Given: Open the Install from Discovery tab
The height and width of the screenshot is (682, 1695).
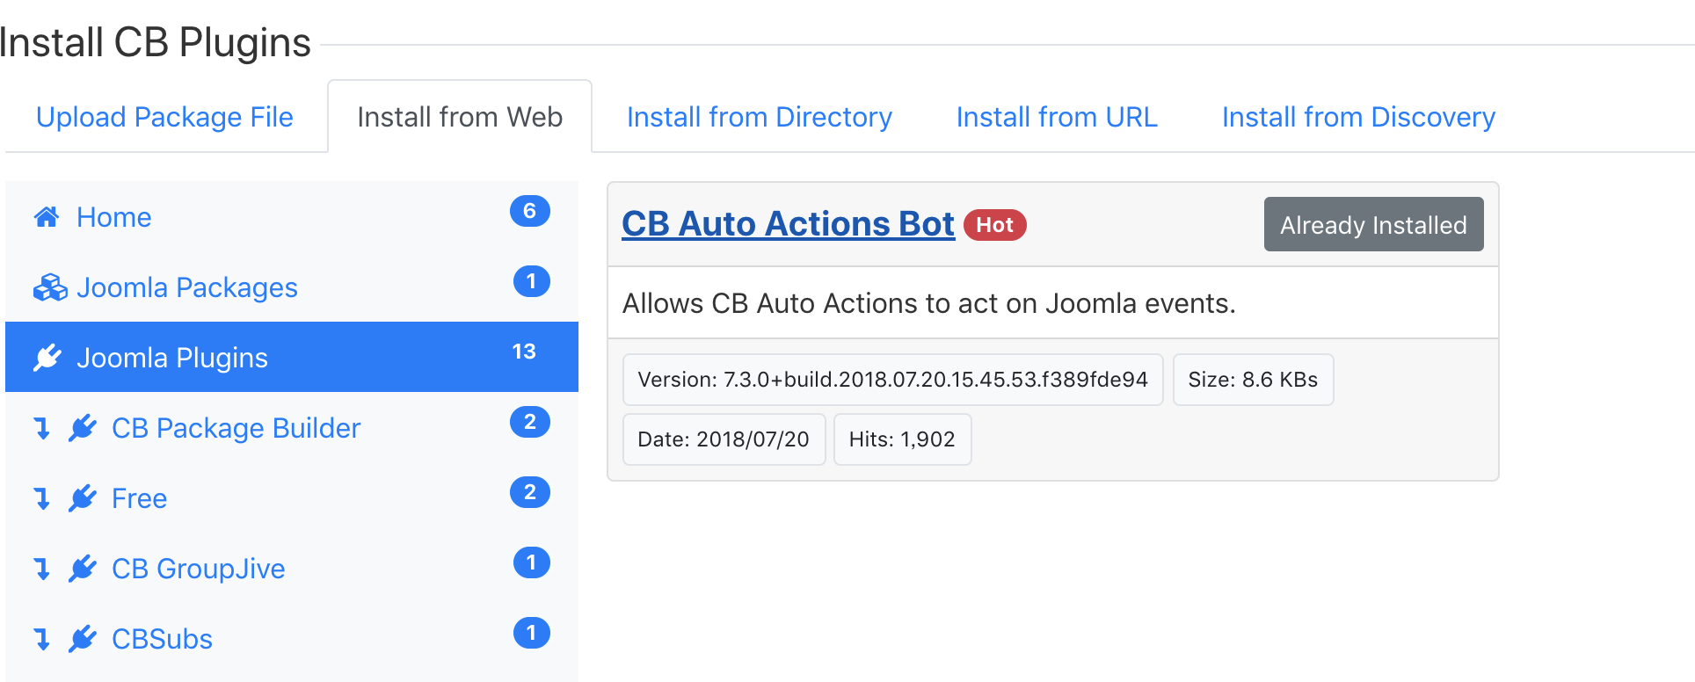Looking at the screenshot, I should [x=1358, y=117].
